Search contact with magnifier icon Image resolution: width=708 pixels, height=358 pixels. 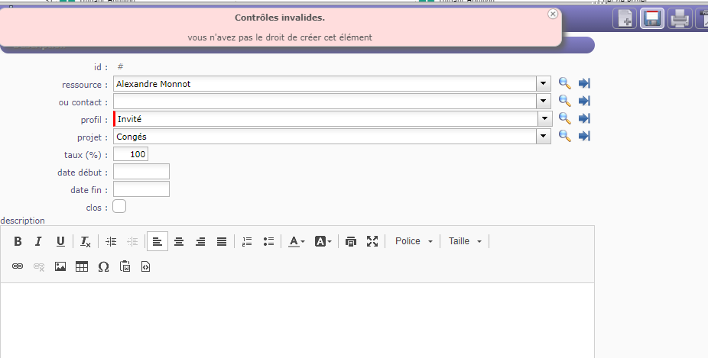coord(564,101)
